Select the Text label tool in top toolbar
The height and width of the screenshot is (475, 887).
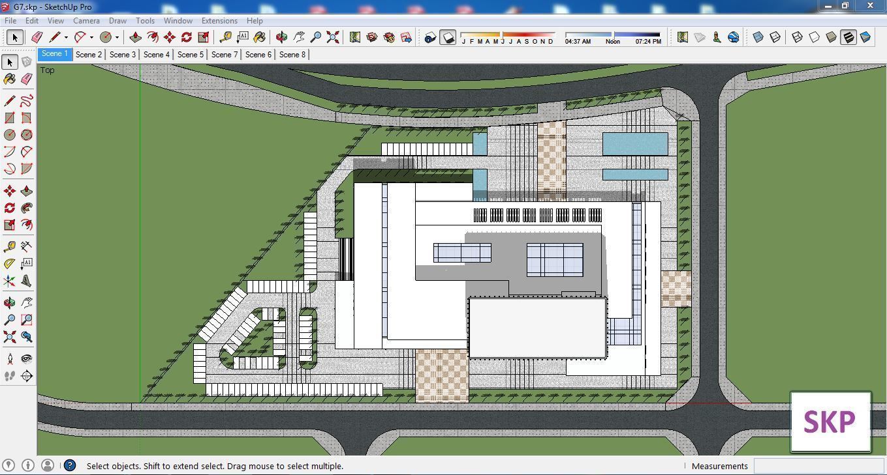point(243,37)
